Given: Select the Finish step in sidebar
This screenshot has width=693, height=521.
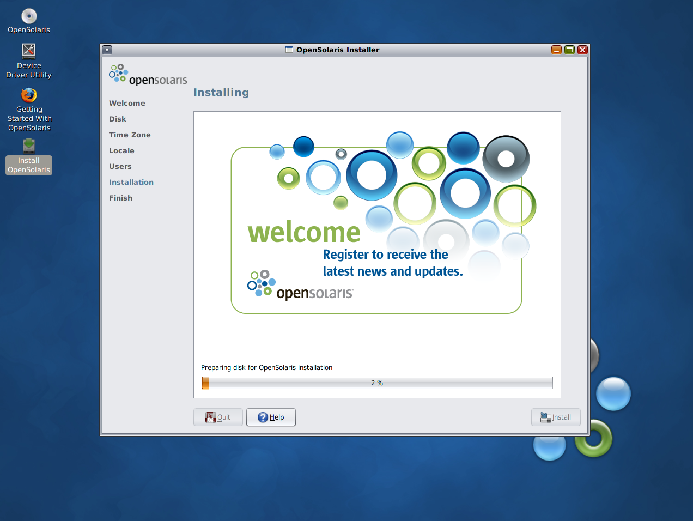Looking at the screenshot, I should pos(120,198).
